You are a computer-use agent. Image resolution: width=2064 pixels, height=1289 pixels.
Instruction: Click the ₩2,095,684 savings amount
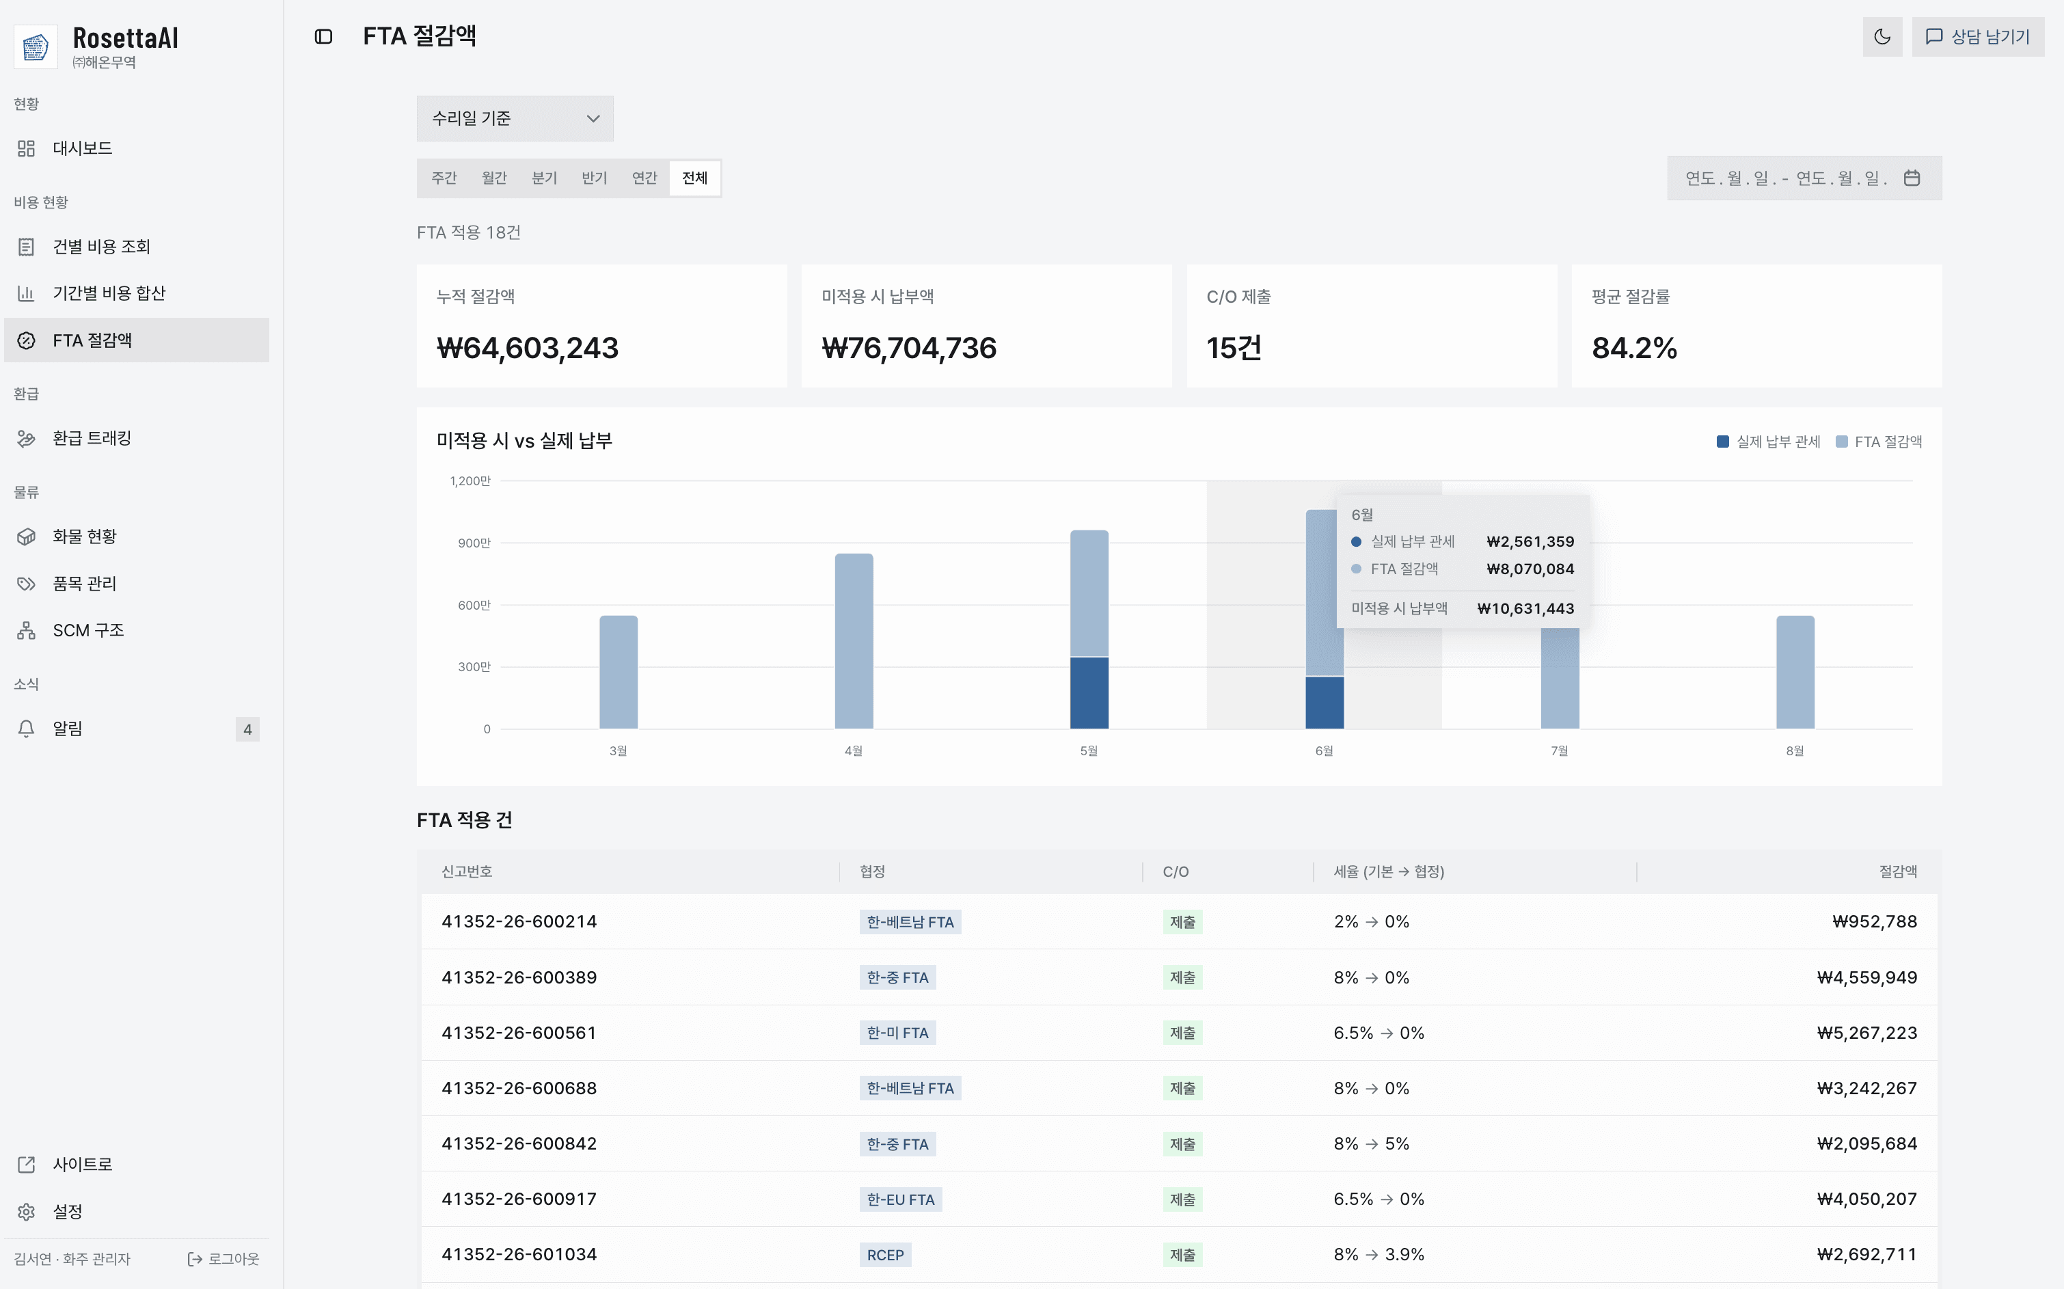(1866, 1144)
